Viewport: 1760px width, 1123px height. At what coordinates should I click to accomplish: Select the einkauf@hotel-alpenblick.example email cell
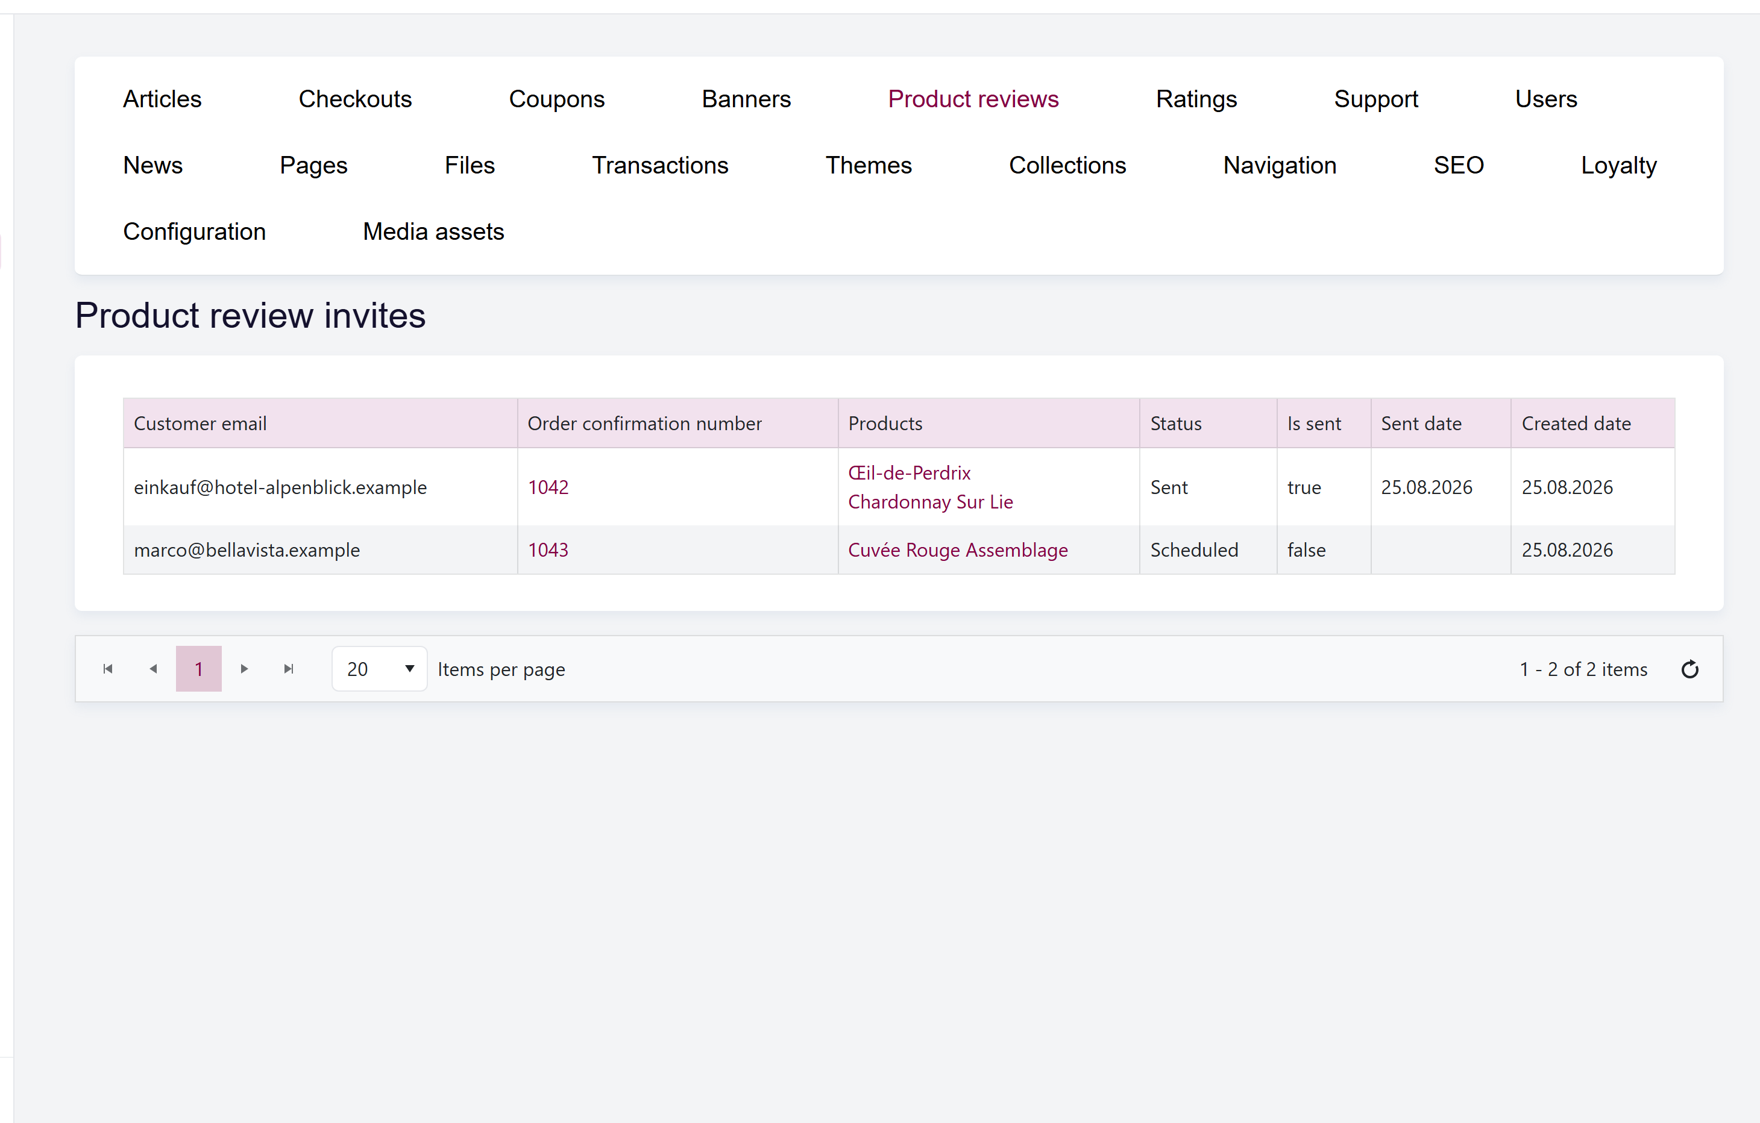320,487
